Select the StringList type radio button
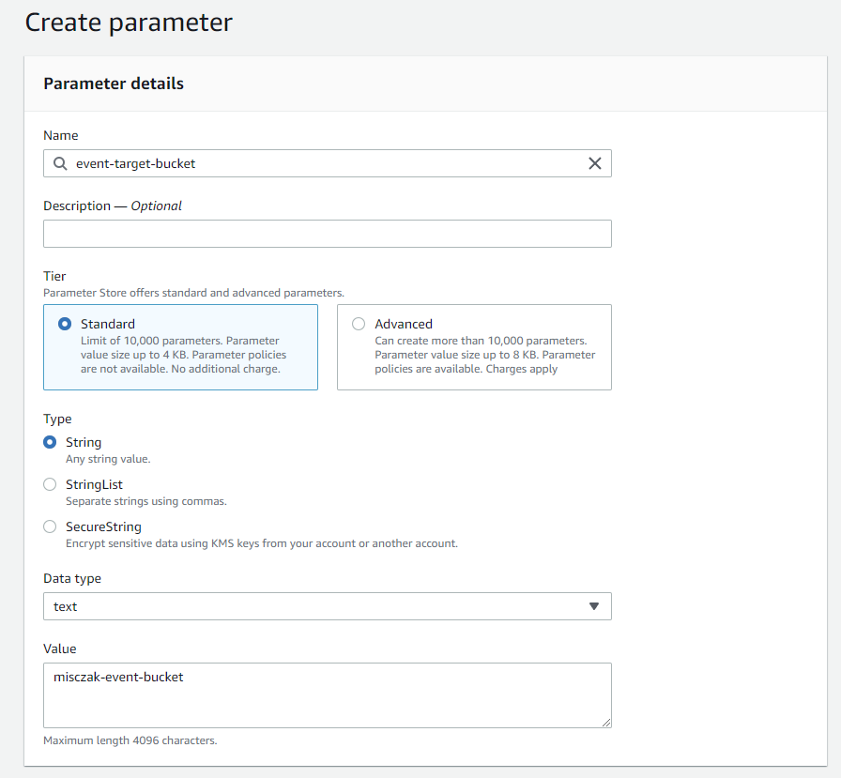Screen dimensions: 841x778 pos(49,484)
